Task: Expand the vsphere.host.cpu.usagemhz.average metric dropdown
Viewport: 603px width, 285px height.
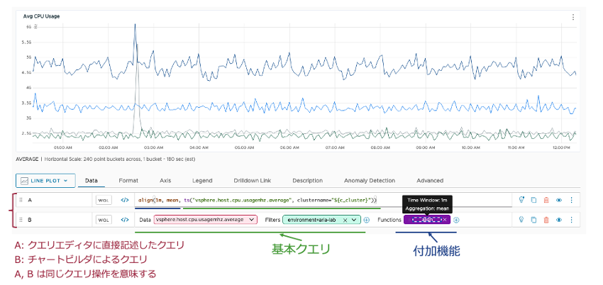Action: [250, 220]
